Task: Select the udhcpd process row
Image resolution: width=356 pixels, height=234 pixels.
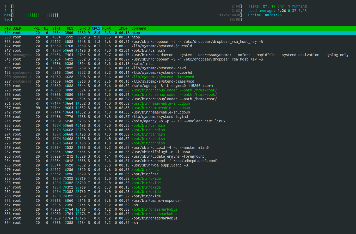Action: click(x=178, y=161)
